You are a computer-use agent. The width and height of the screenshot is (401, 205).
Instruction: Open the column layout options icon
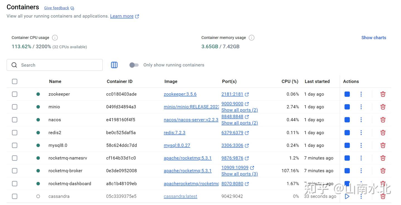pyautogui.click(x=114, y=65)
